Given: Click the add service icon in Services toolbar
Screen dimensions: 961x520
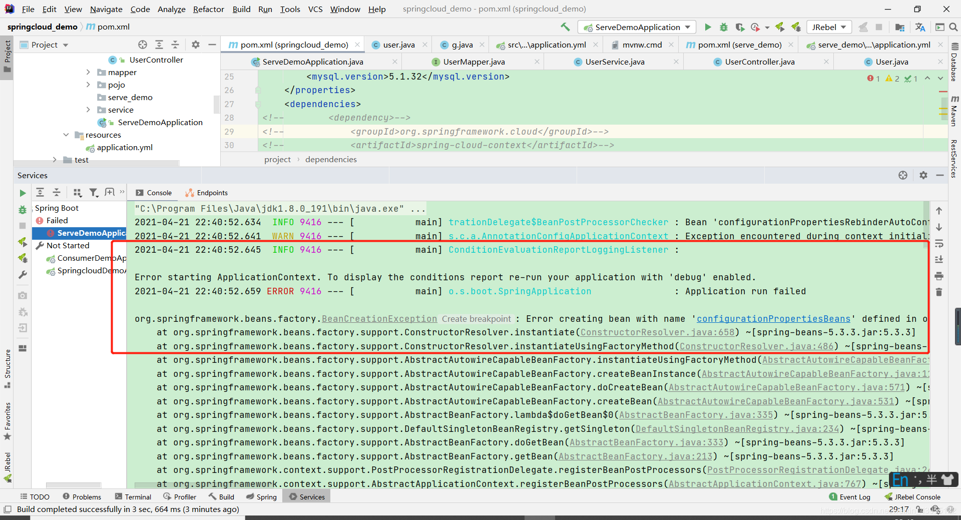Looking at the screenshot, I should [x=110, y=192].
